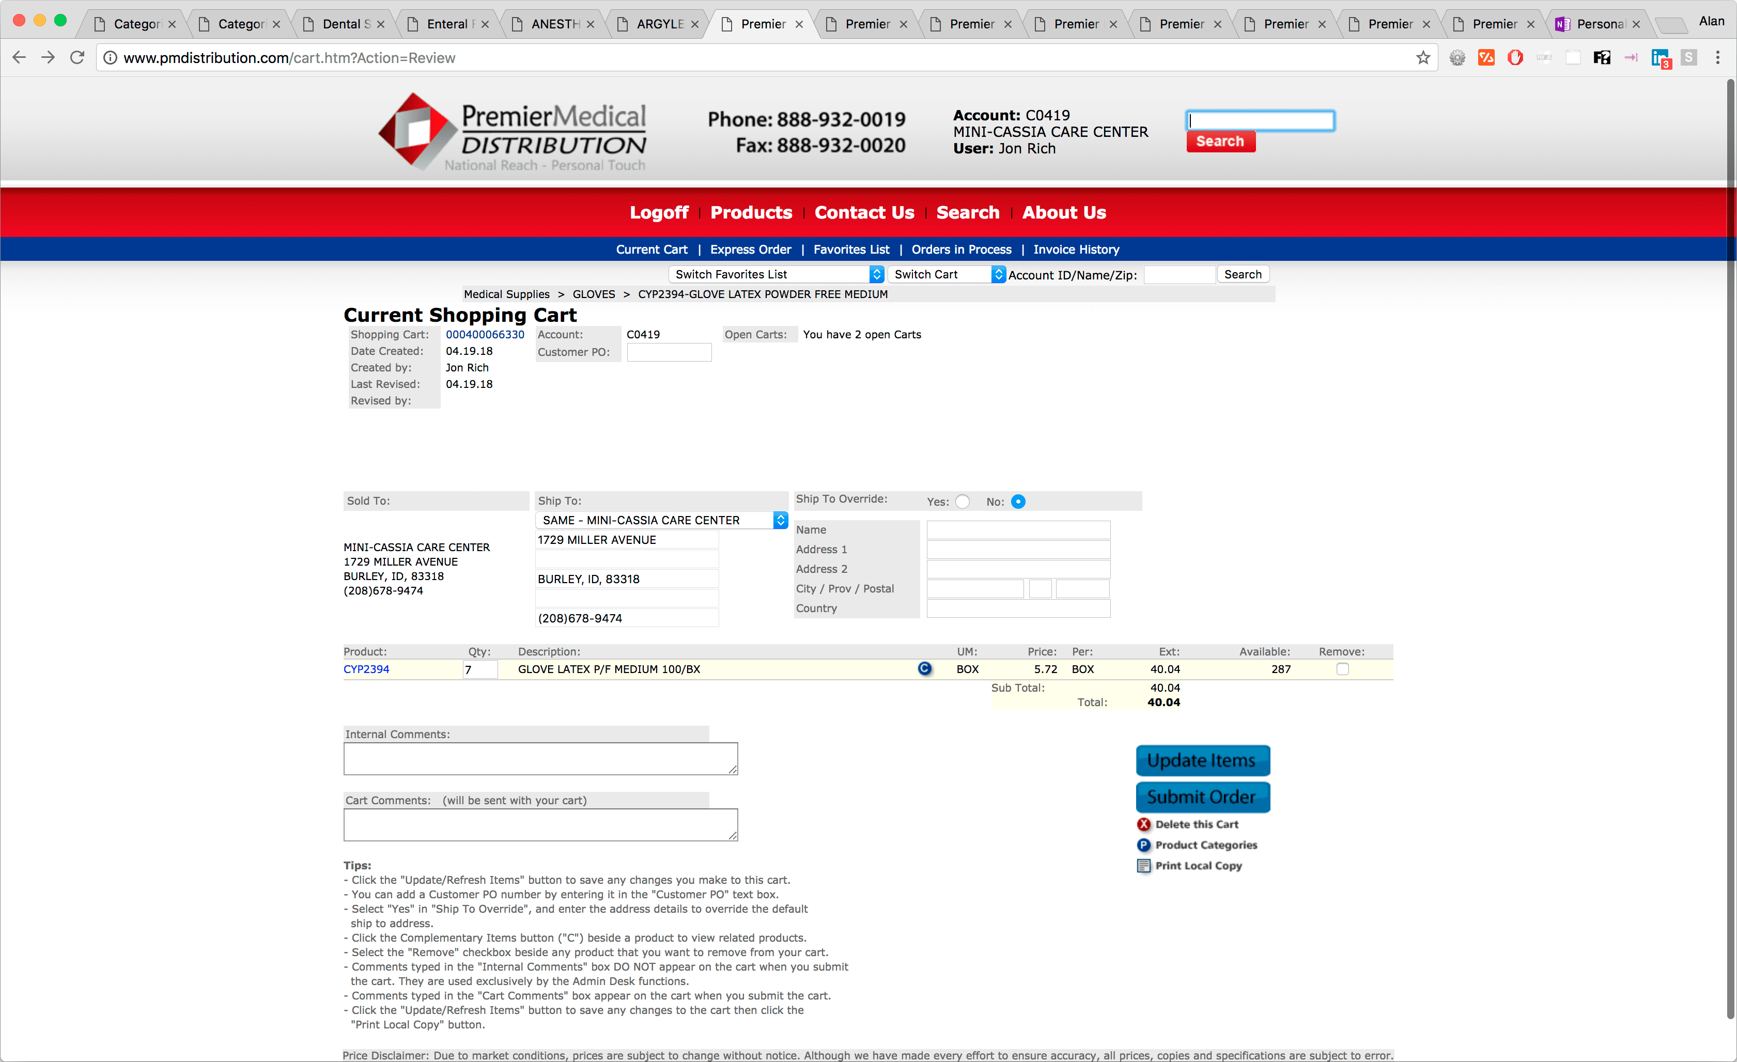Click the Submit Order button
1737x1062 pixels.
coord(1203,797)
